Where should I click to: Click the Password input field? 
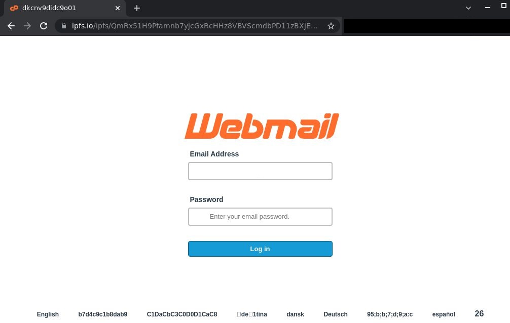[260, 216]
